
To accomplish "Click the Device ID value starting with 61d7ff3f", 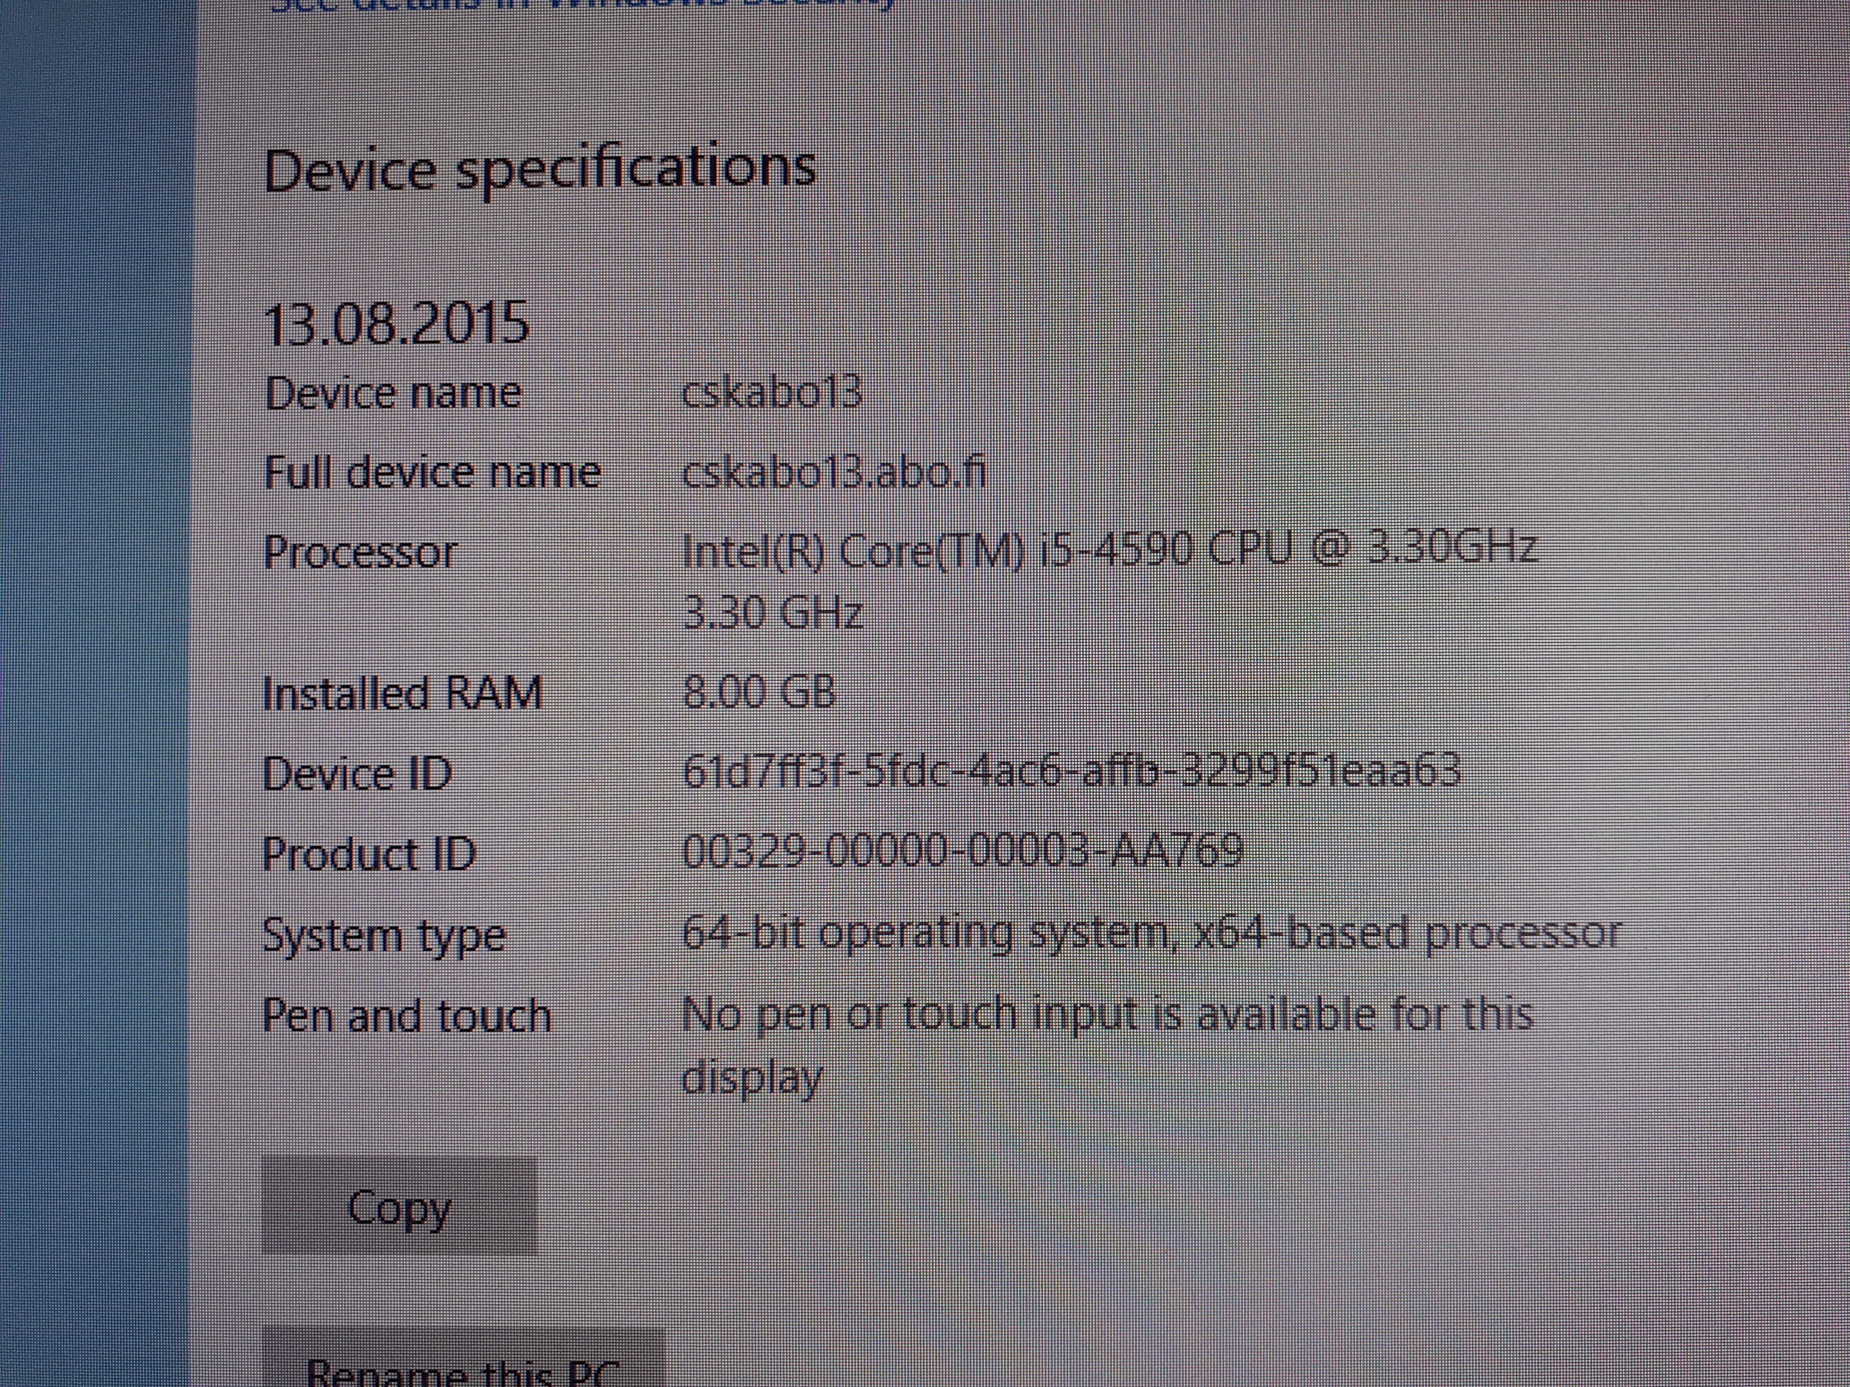I will 1072,771.
